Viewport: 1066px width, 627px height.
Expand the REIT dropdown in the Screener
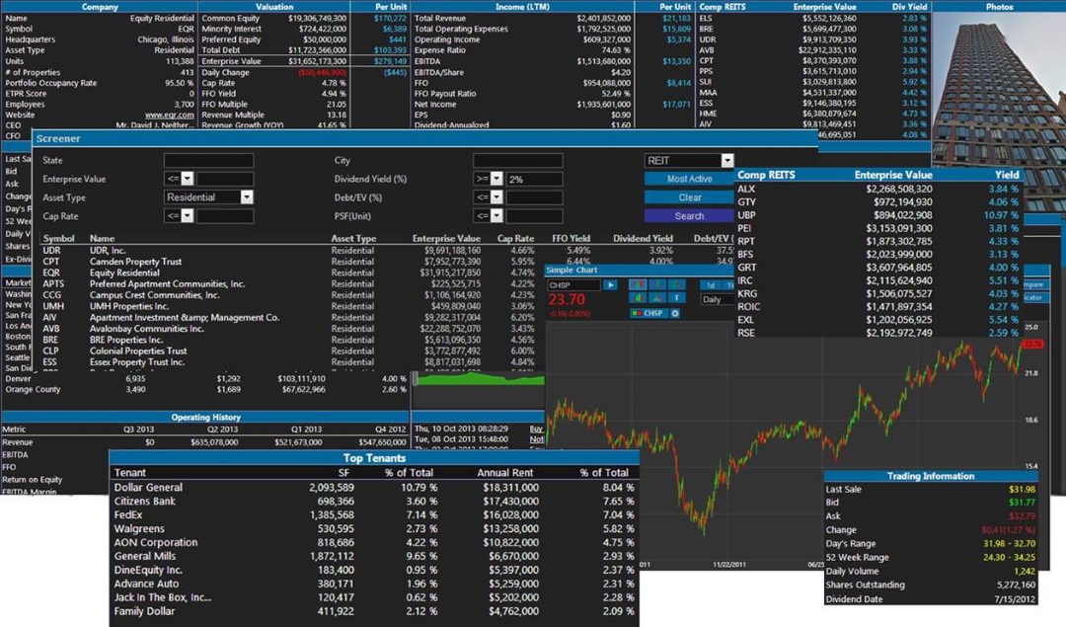pyautogui.click(x=727, y=161)
